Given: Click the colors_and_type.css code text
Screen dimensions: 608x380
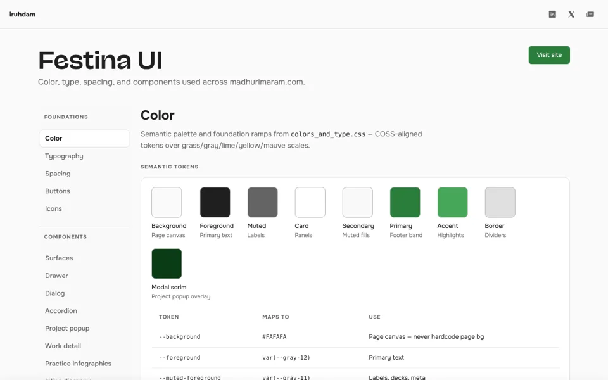Looking at the screenshot, I should pos(328,134).
